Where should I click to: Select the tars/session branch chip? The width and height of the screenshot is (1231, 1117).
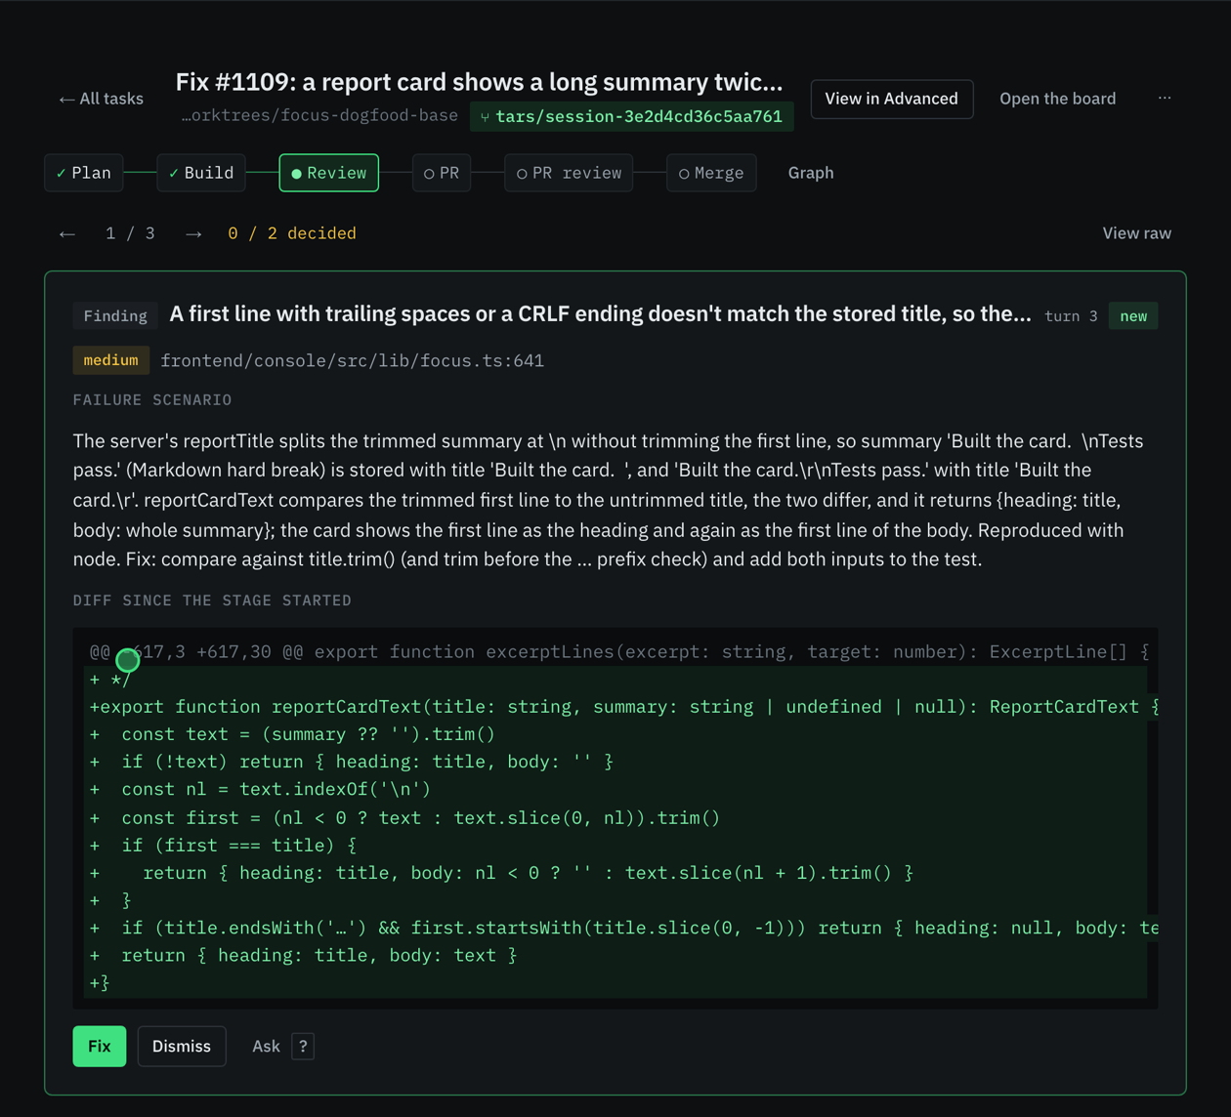[632, 116]
